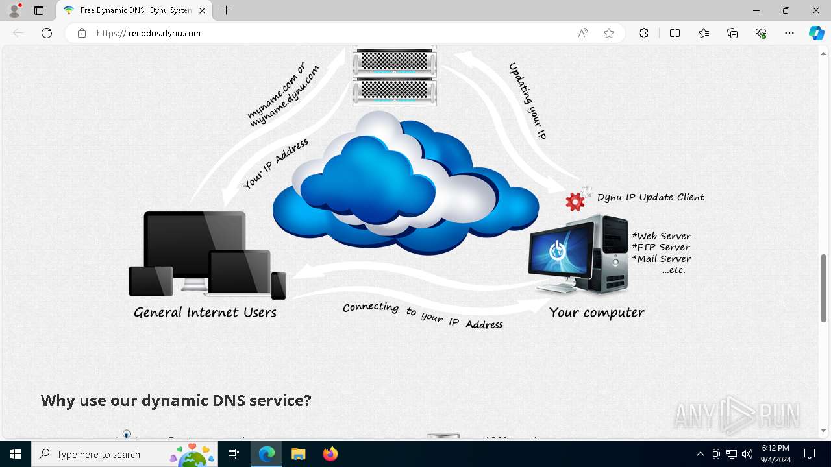Open Browser essentials heart icon
Screen dimensions: 831x467
pos(761,33)
